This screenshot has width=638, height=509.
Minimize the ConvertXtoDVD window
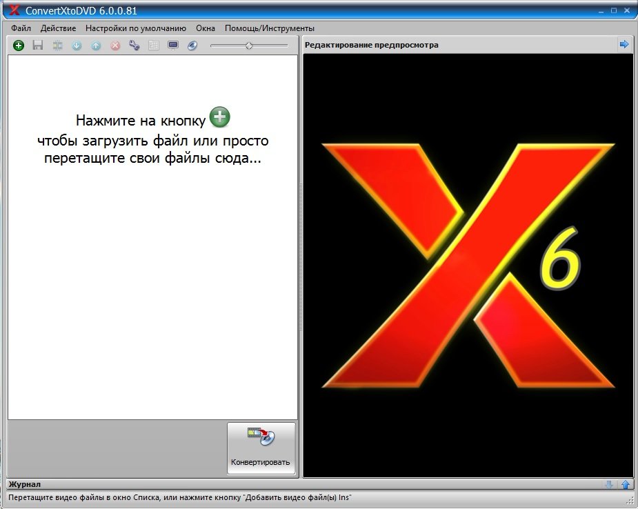[x=601, y=11]
